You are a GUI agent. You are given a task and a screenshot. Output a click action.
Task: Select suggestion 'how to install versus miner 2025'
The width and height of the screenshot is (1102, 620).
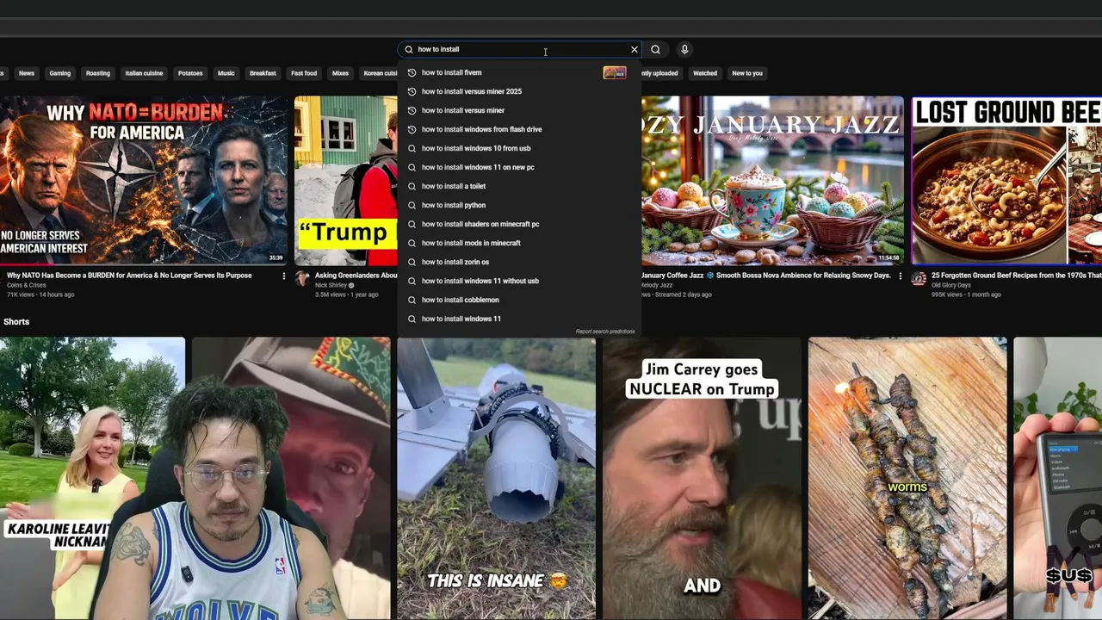519,91
